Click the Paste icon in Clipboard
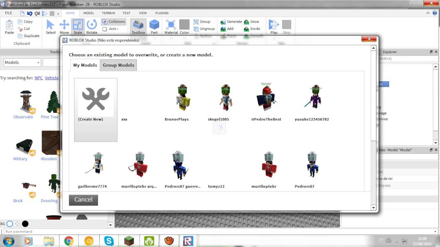440x247 pixels. [x=9, y=25]
